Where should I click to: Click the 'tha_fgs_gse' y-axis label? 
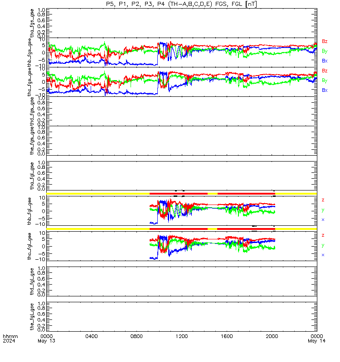32,23
